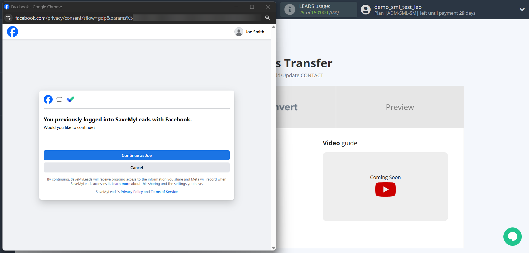Click the Joe Smith name text
Image resolution: width=529 pixels, height=253 pixels.
(255, 32)
